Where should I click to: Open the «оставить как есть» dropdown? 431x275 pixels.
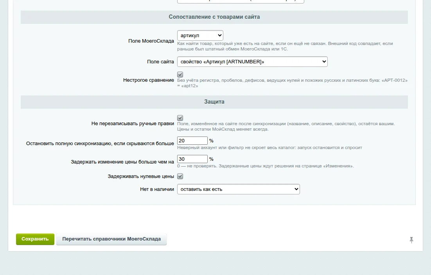coord(238,189)
